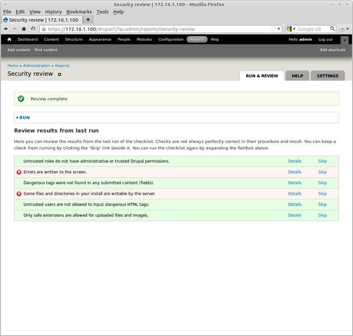The image size is (353, 336).
Task: Click the Drupal home icon in admin toolbar
Action: click(x=9, y=39)
